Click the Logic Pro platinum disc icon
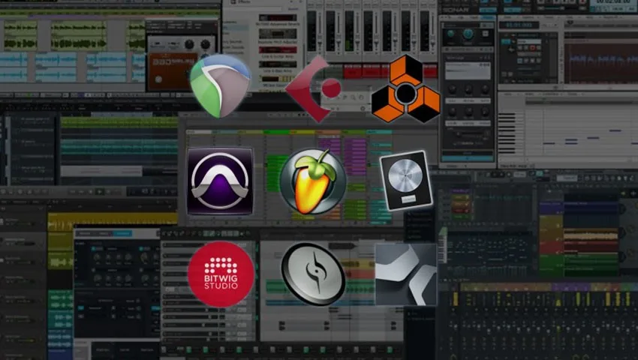The height and width of the screenshot is (360, 638). point(405,181)
